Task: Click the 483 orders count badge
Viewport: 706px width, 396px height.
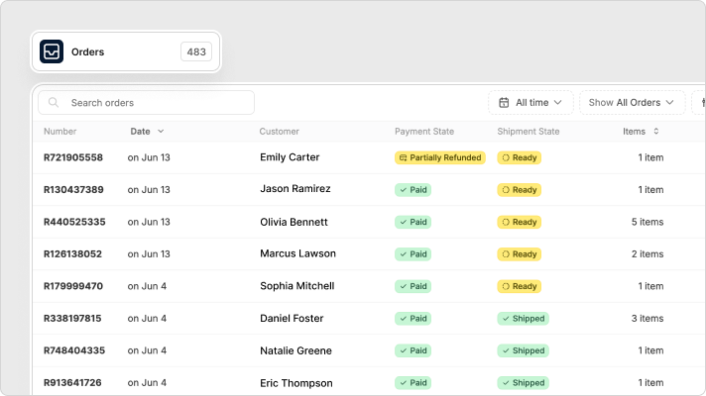Action: (x=196, y=51)
